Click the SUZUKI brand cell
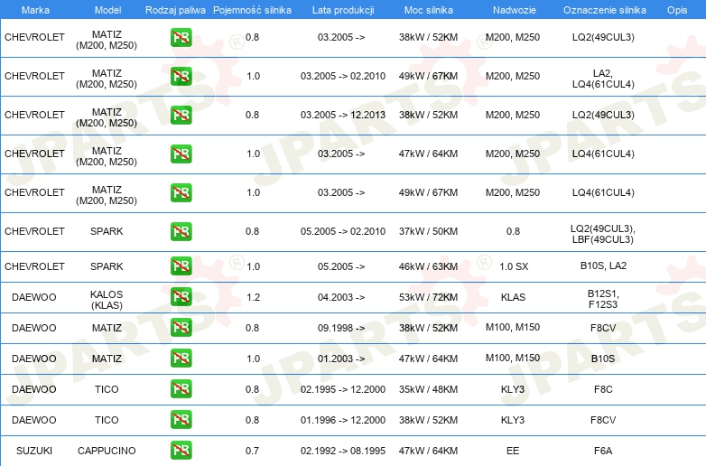The height and width of the screenshot is (466, 706). pos(34,451)
